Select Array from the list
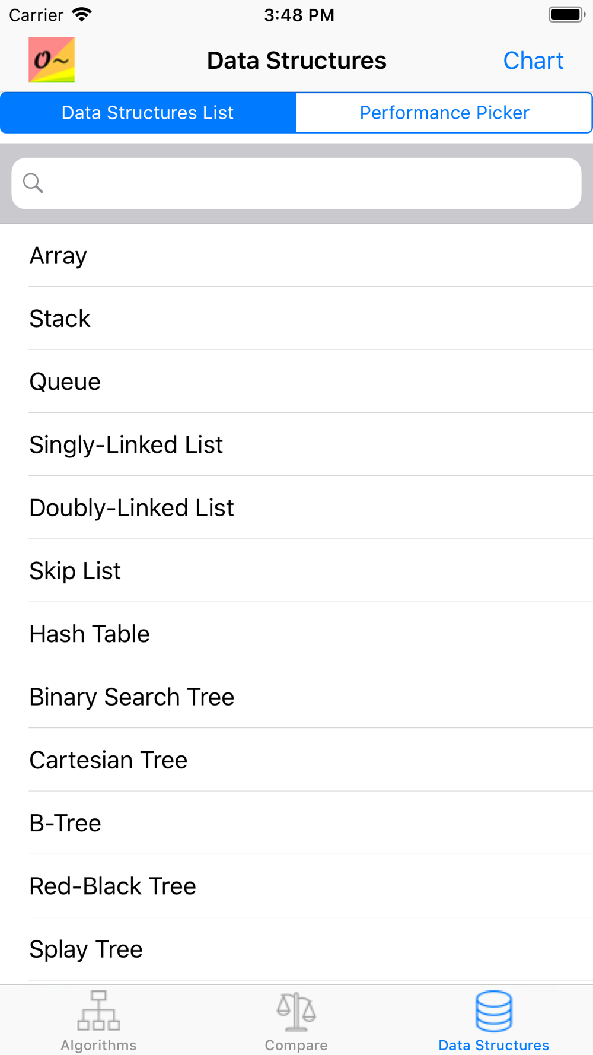Viewport: 593px width, 1055px height. (296, 255)
